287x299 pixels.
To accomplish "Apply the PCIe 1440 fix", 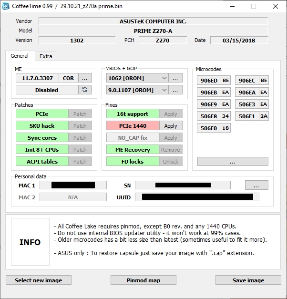I will point(171,126).
